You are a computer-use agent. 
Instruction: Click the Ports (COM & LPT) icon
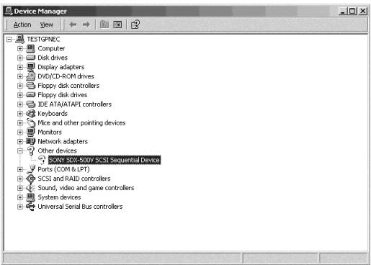point(31,169)
